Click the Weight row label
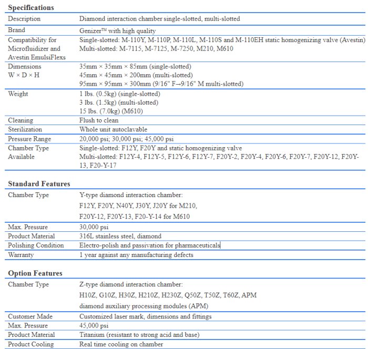 pos(18,94)
